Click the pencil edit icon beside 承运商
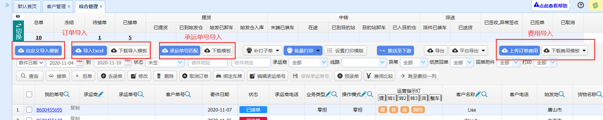This screenshot has height=120, width=603. pyautogui.click(x=101, y=94)
